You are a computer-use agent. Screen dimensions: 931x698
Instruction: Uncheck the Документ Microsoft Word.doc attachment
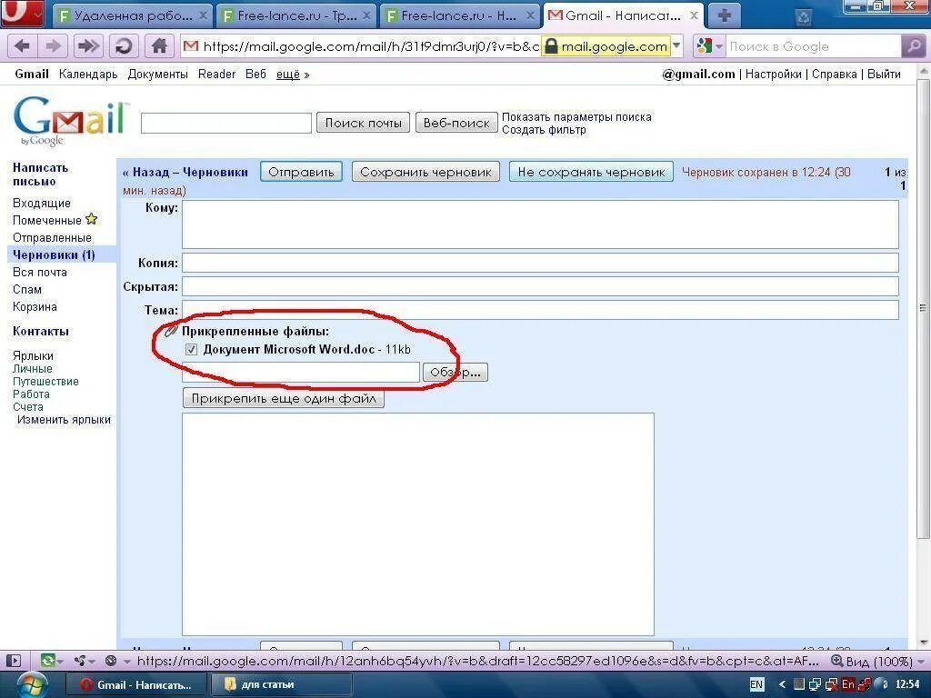point(191,350)
